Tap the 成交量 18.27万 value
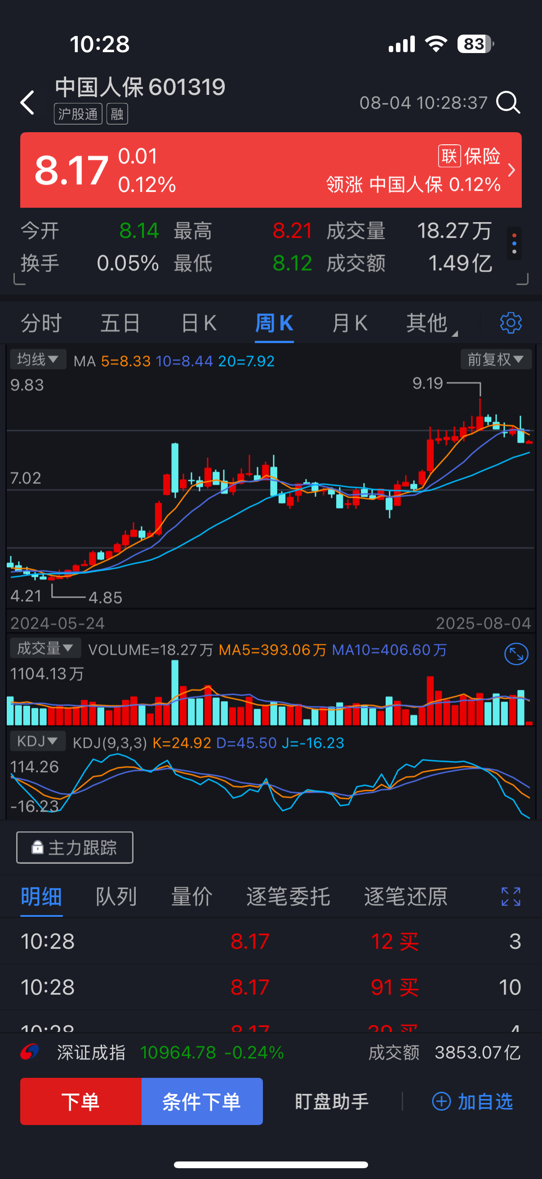 [454, 230]
